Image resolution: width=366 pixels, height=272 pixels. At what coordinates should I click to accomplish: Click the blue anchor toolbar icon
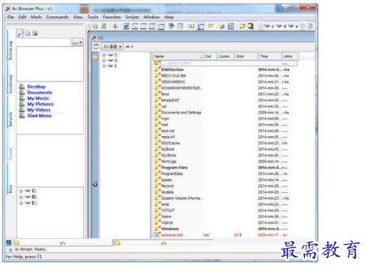115,26
